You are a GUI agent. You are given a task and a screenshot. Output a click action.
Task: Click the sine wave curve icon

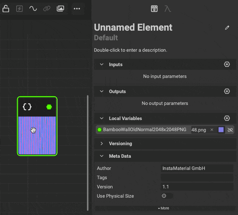click(33, 8)
